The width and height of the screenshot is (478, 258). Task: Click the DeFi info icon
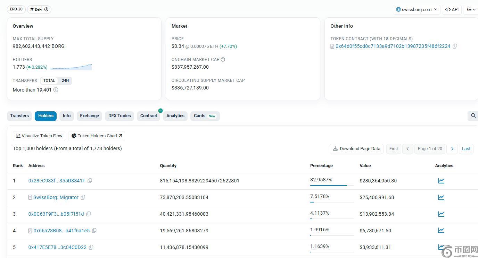tap(47, 9)
